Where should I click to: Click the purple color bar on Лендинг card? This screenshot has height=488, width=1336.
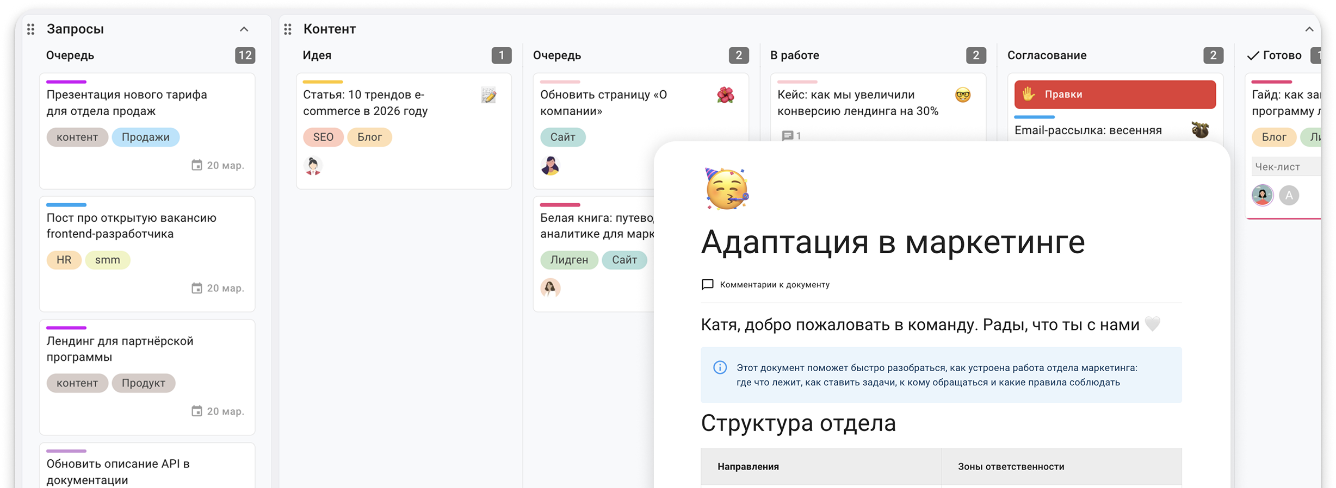66,328
